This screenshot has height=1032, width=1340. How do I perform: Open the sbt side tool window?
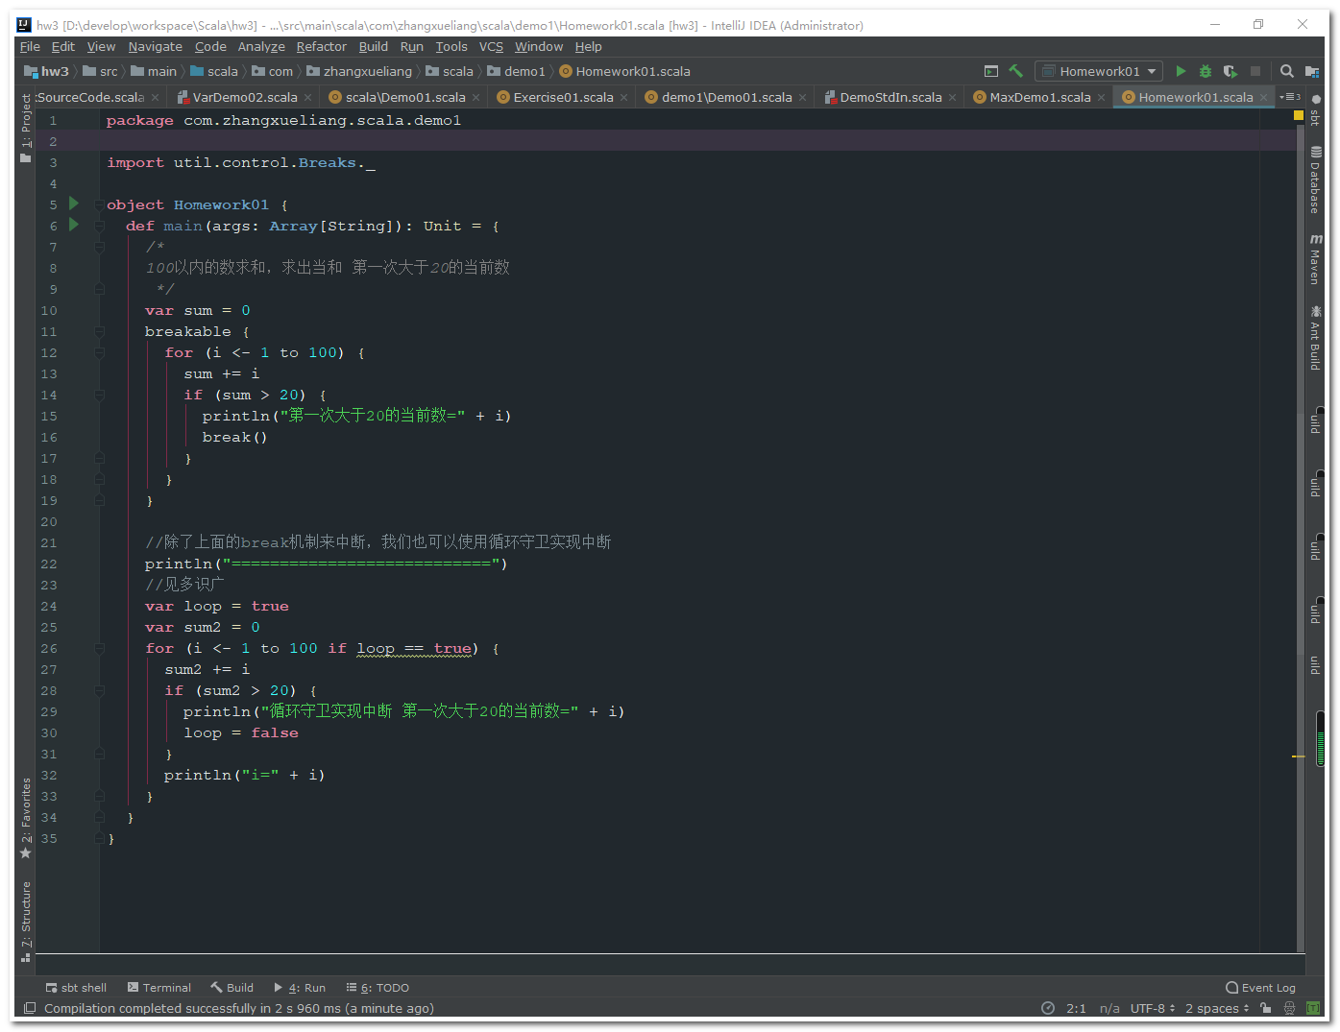[1315, 110]
